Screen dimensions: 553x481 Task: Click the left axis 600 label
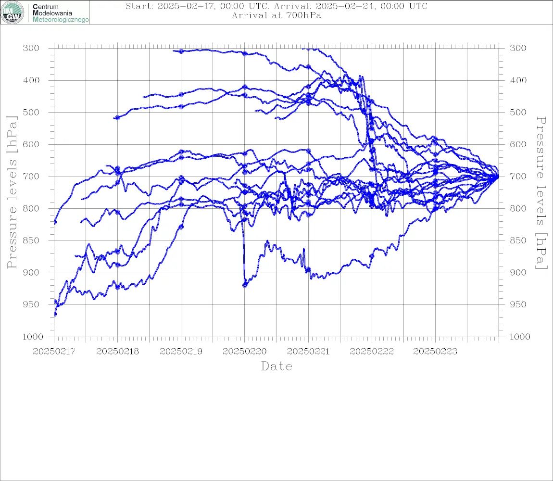(x=31, y=144)
